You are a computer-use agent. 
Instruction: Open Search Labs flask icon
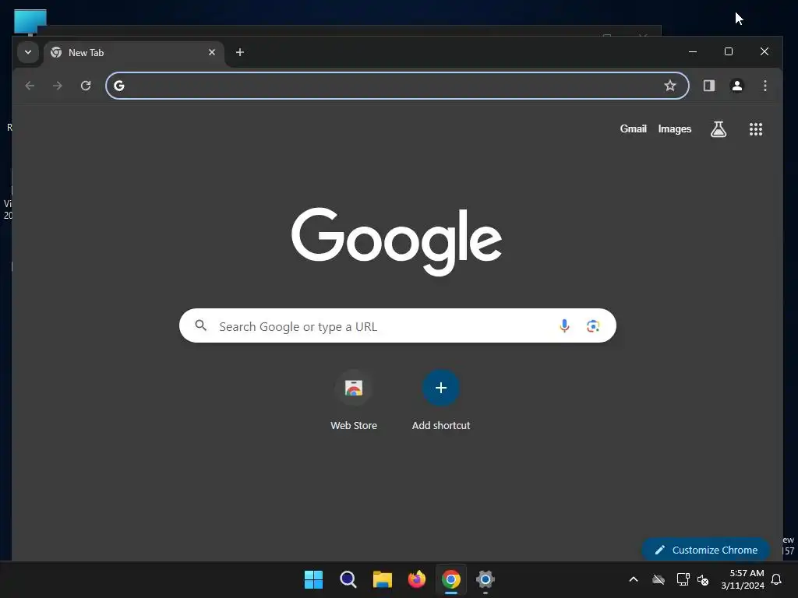[x=718, y=129]
